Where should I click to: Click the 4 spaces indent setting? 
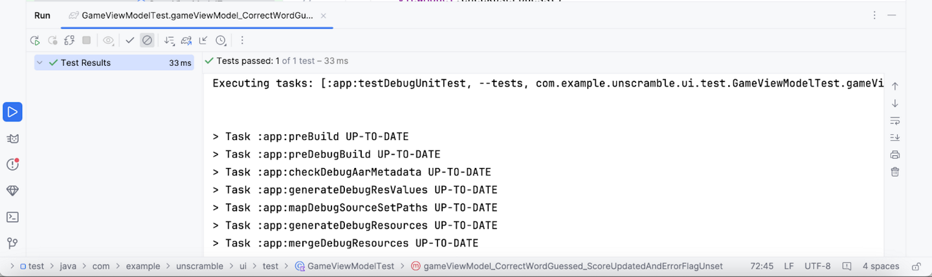tap(881, 266)
